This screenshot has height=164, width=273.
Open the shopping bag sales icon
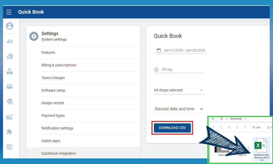(10, 56)
